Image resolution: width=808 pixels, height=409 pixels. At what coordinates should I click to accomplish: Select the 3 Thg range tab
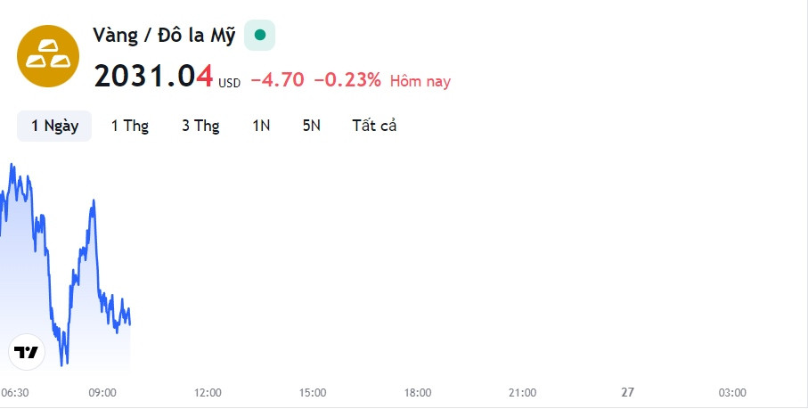pos(200,126)
